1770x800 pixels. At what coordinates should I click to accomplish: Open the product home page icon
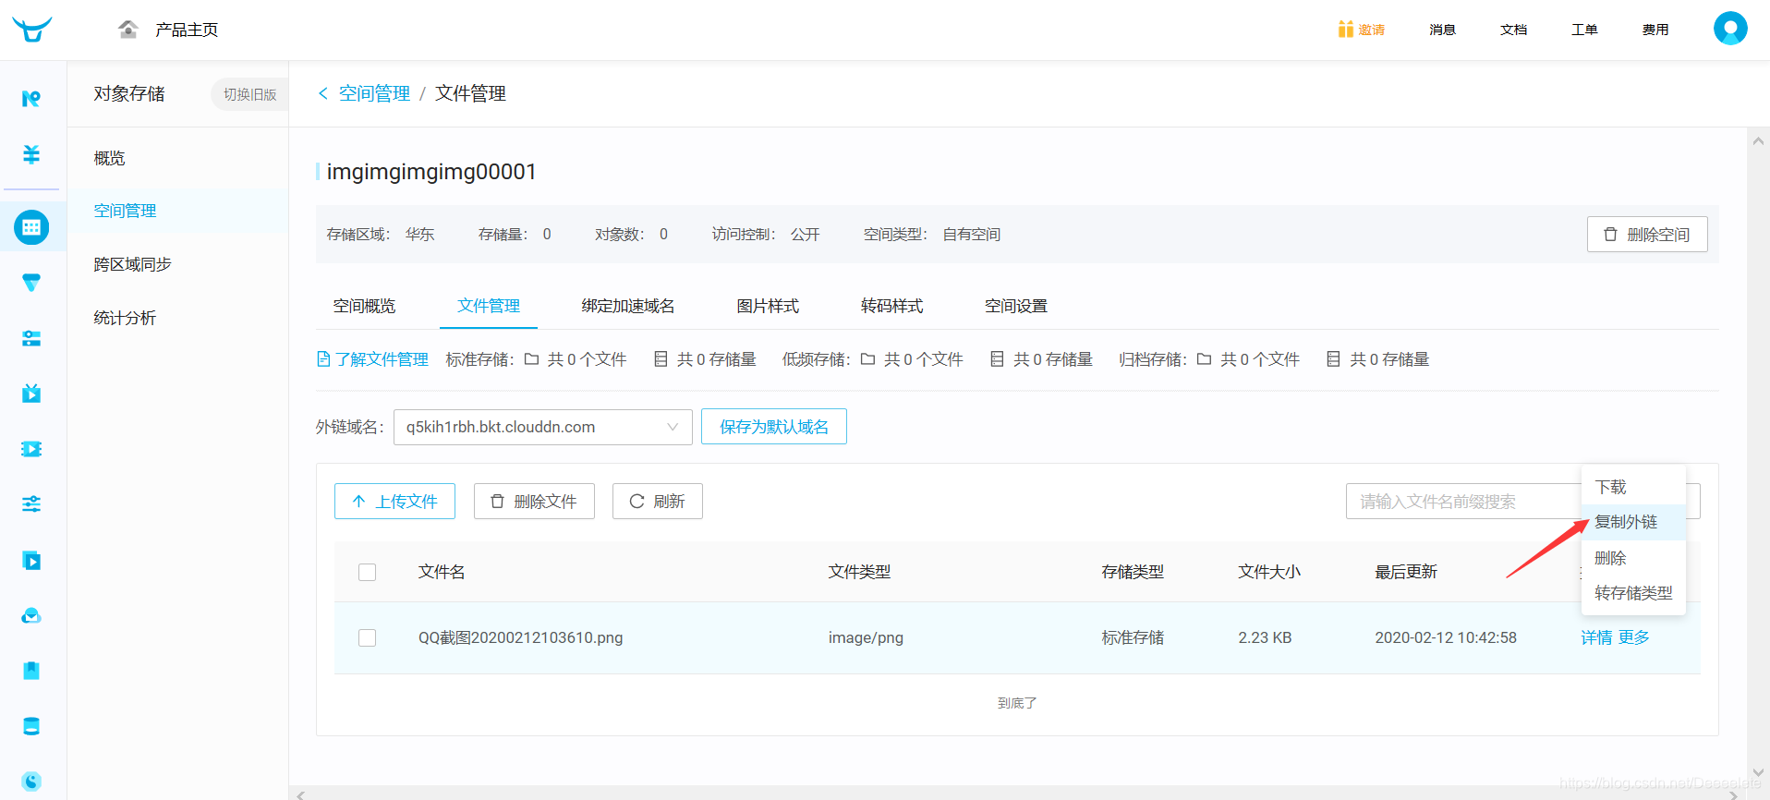[128, 30]
